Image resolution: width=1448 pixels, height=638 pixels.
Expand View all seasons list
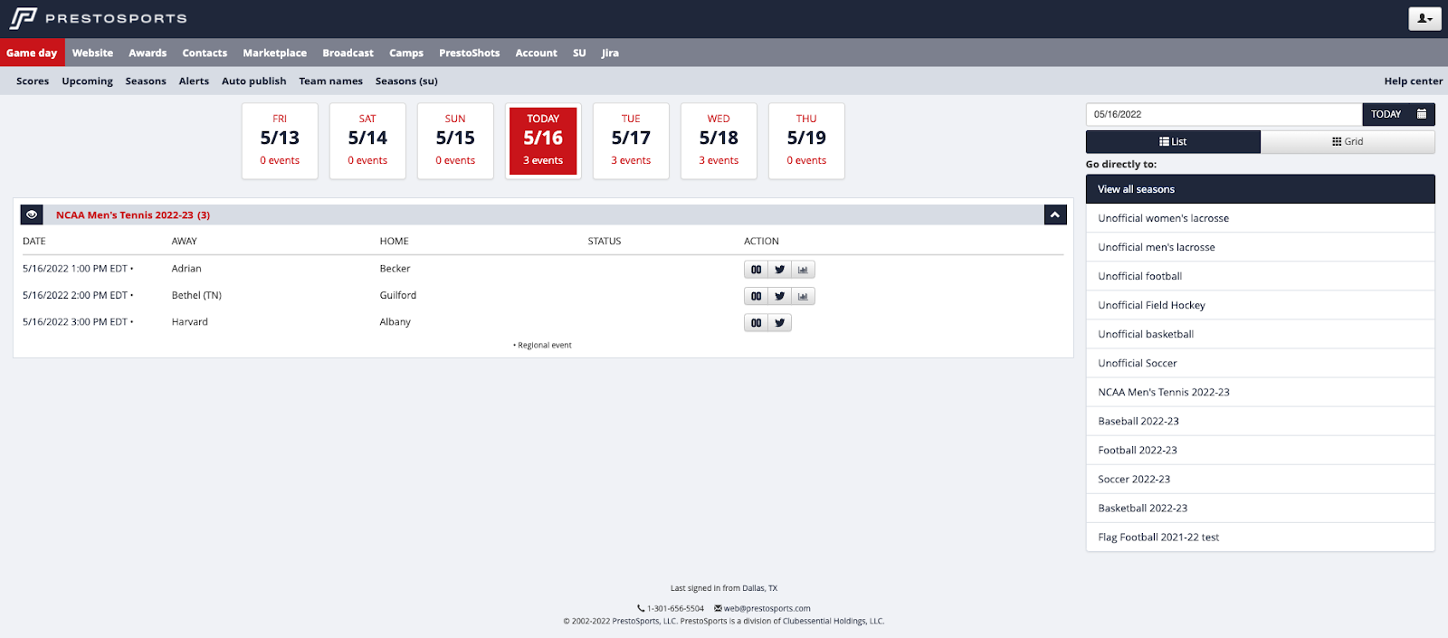(1260, 189)
